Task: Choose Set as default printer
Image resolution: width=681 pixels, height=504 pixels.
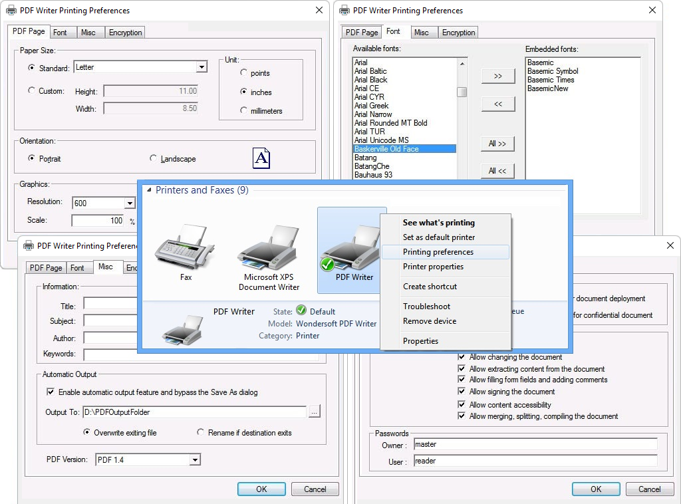Action: click(439, 237)
